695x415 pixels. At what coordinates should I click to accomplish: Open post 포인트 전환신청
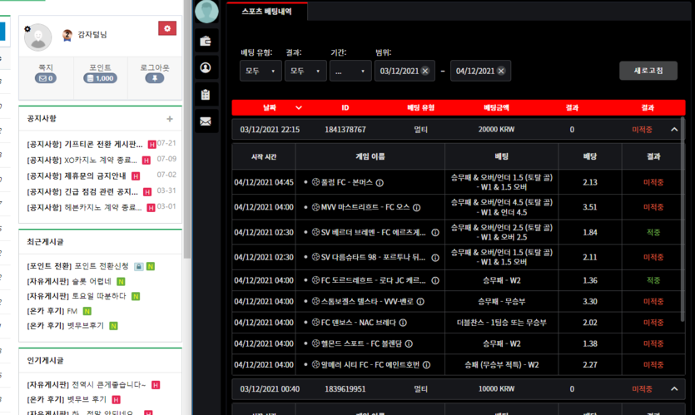coord(78,266)
